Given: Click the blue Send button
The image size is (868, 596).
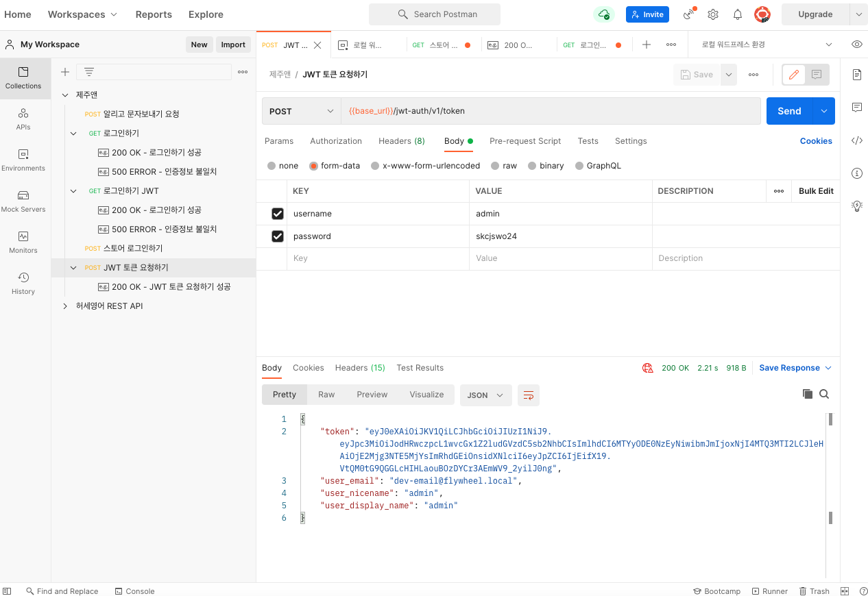Looking at the screenshot, I should (x=789, y=111).
